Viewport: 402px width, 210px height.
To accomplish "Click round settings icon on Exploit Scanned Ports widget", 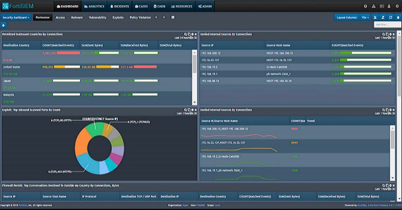I will click(x=192, y=110).
